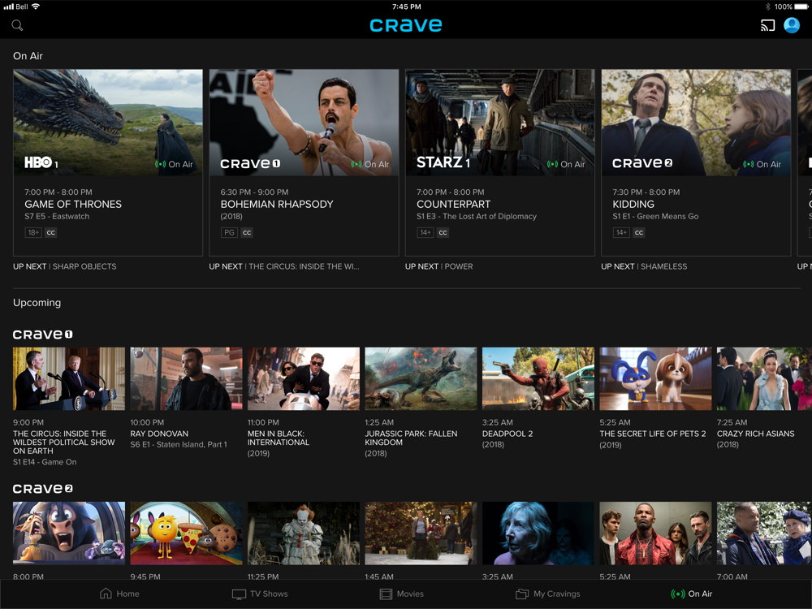
Task: Tap the HBO 1 channel logo
Action: click(x=41, y=162)
